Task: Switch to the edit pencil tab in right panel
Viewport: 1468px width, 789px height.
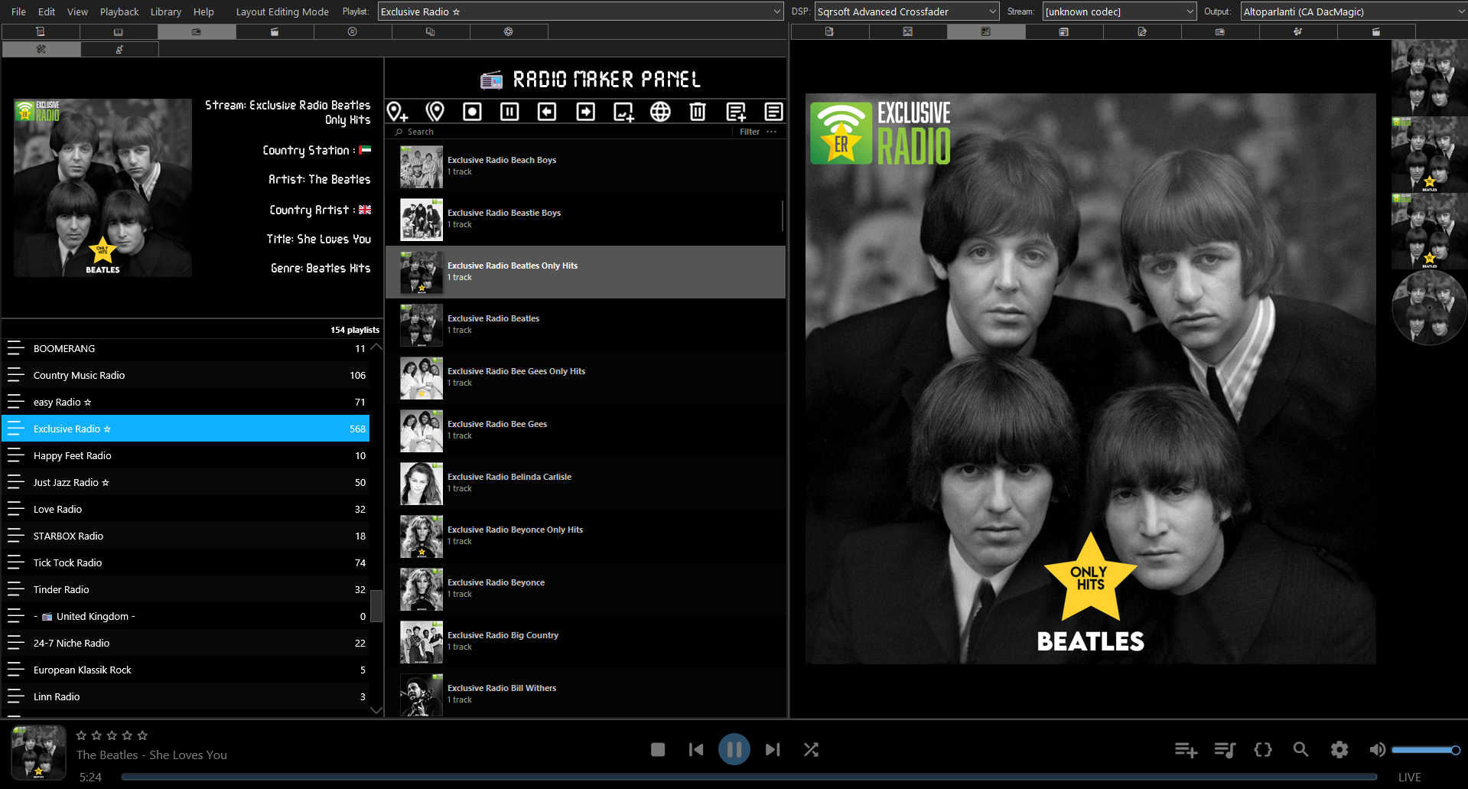Action: 1142,31
